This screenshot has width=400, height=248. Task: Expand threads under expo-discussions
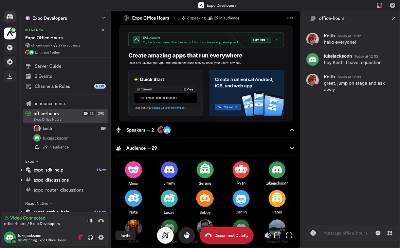pos(21,180)
